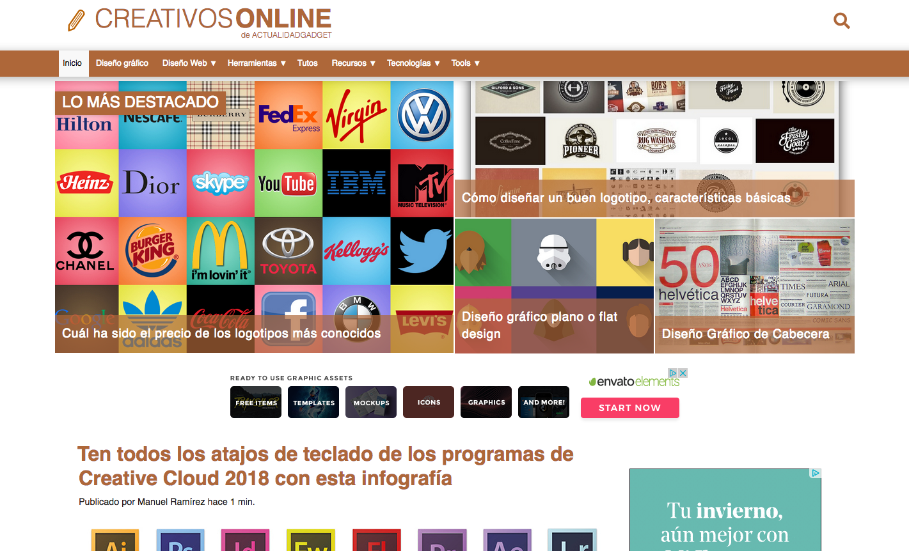Click the Pioneer badge logo image
909x551 pixels.
(581, 142)
